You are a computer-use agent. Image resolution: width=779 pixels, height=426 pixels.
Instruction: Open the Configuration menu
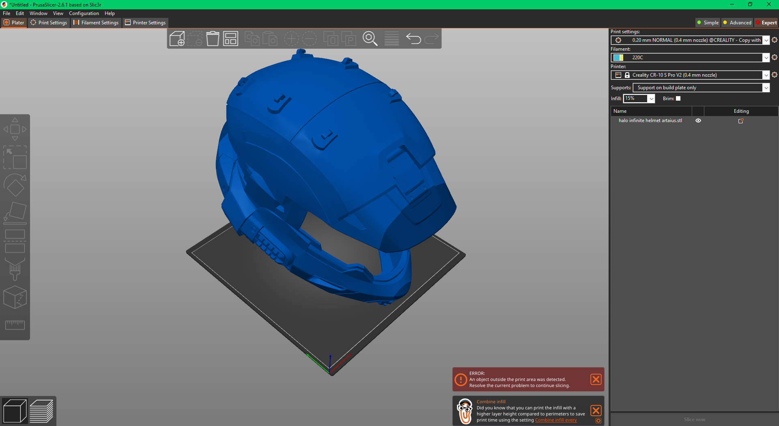(x=84, y=13)
